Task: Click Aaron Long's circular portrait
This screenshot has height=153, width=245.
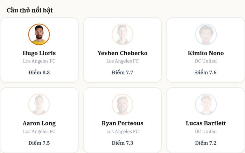Action: tap(39, 104)
